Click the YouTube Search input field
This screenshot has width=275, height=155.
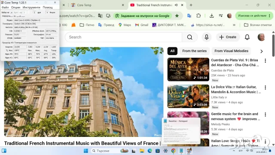pos(123,37)
